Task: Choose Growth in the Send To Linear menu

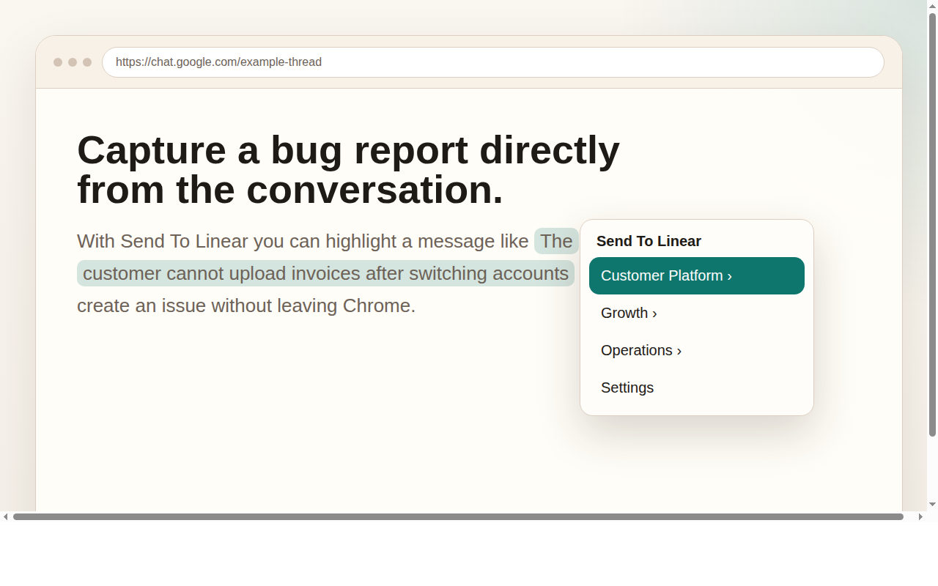Action: [x=625, y=314]
